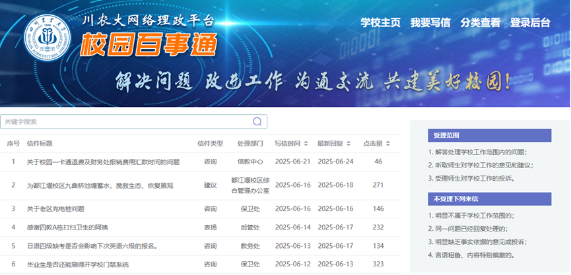
Task: Open letter about 日语四级缺考 affecting 英语六级
Action: (91, 246)
